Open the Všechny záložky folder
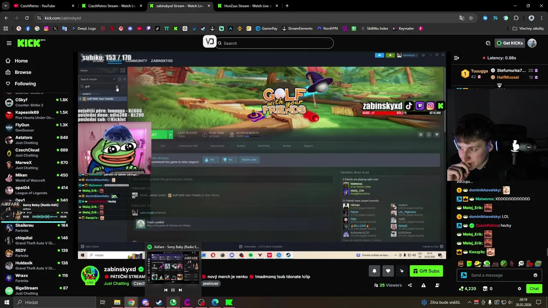Viewport: 548px width, 308px height. pos(528,29)
